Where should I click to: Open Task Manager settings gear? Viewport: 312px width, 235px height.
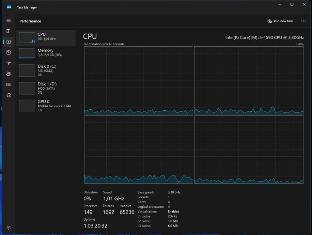point(9,228)
